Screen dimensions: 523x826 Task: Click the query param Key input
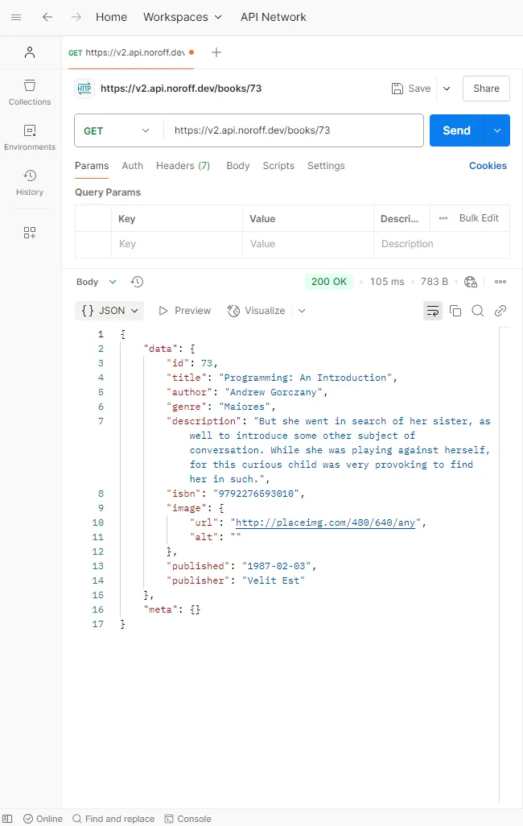point(177,245)
